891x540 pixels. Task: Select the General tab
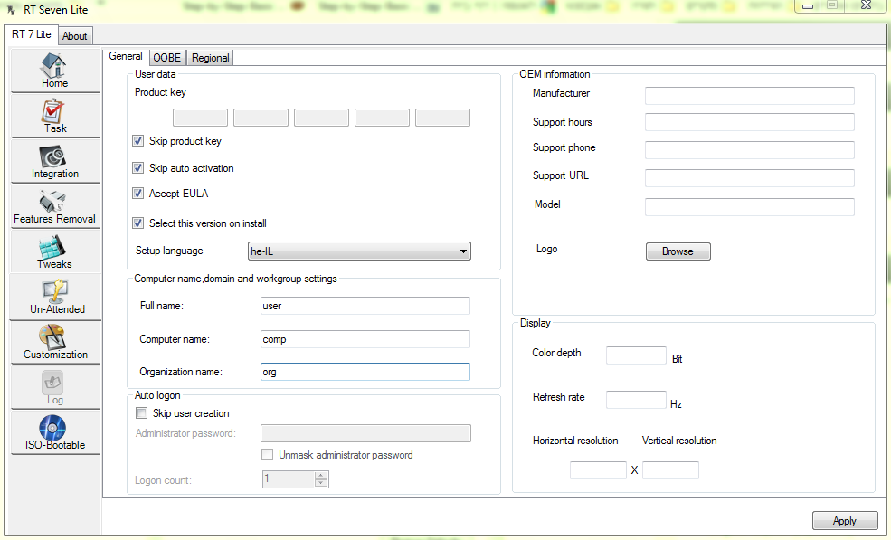(x=126, y=56)
